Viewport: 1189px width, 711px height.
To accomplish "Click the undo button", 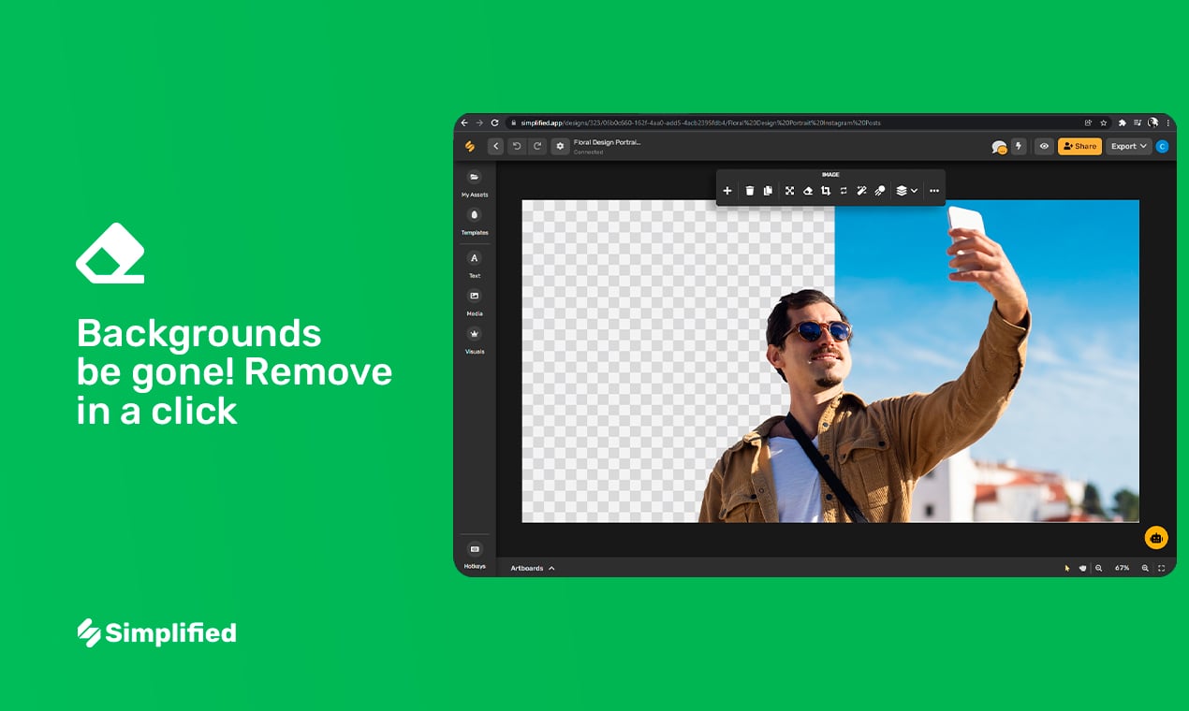I will 517,147.
